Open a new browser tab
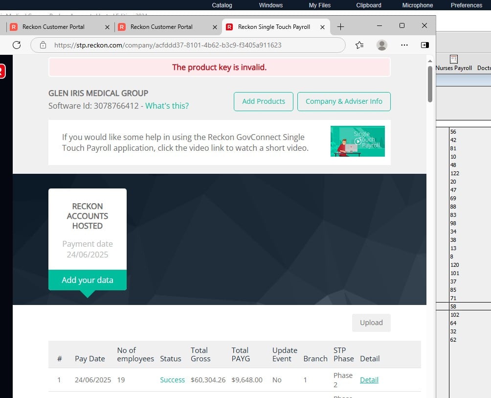 (340, 27)
